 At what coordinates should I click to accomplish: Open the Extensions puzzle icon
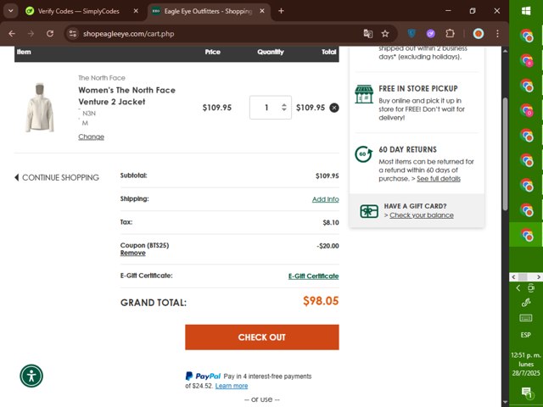(x=450, y=34)
